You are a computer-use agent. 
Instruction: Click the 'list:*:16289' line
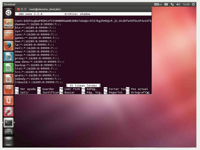coord(36,69)
